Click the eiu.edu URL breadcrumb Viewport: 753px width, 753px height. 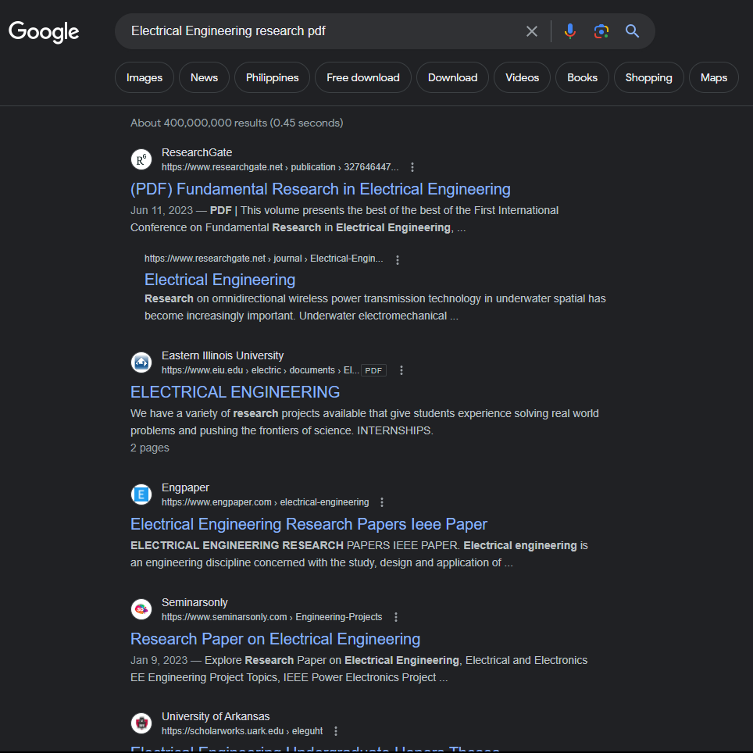click(x=260, y=370)
